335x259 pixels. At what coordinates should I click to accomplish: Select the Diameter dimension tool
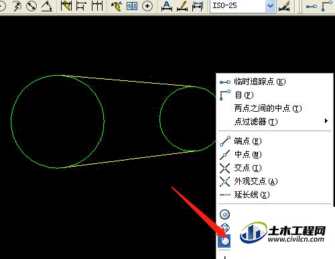(31, 6)
